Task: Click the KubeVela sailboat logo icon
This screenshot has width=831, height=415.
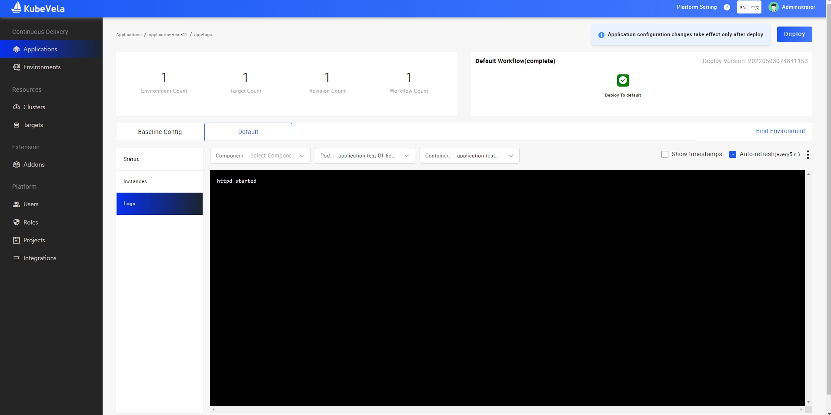Action: click(16, 7)
